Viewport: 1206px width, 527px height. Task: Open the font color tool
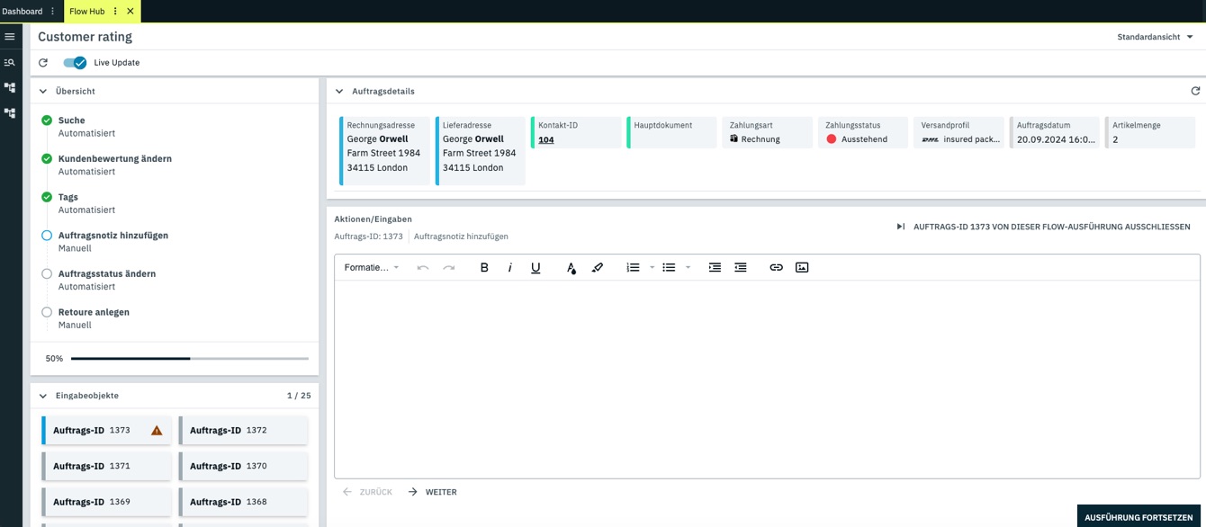tap(571, 267)
